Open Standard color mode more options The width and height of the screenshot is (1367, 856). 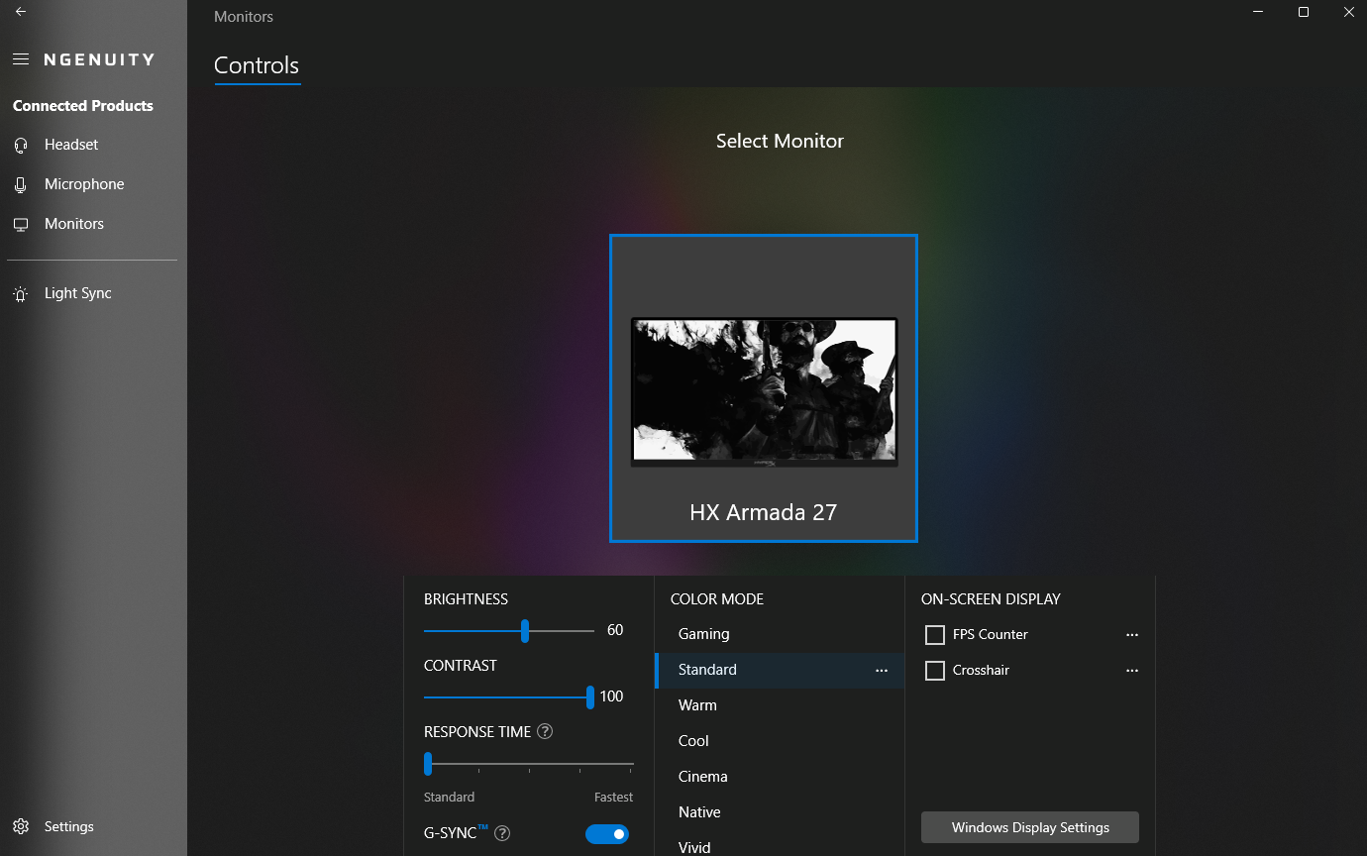point(882,671)
